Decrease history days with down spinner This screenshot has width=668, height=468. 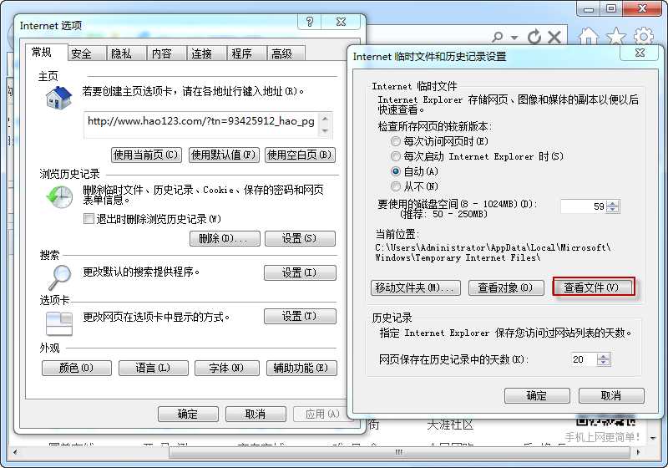603,363
